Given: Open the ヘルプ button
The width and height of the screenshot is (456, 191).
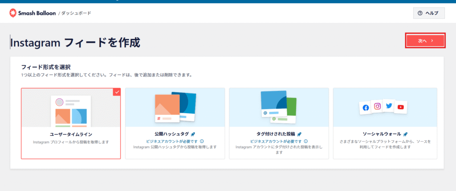Looking at the screenshot, I should point(429,13).
